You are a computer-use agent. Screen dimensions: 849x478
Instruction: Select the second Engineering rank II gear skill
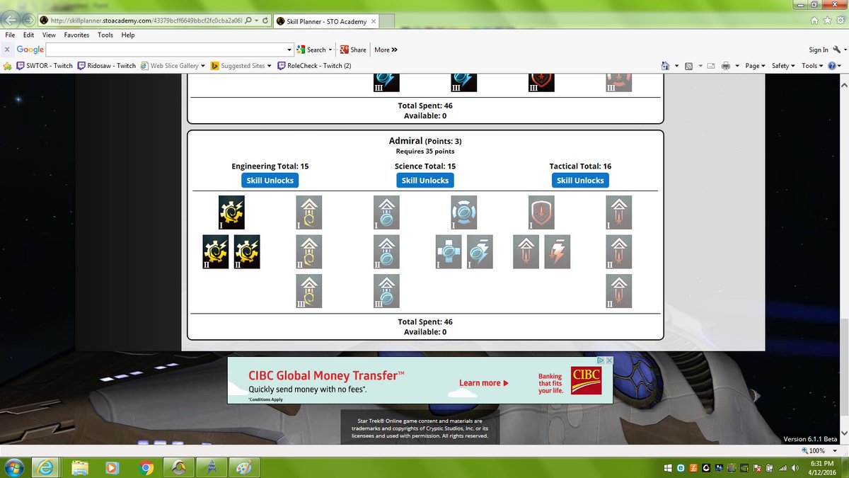[x=246, y=251]
